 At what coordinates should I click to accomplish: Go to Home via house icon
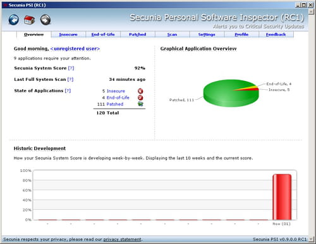tap(29, 20)
